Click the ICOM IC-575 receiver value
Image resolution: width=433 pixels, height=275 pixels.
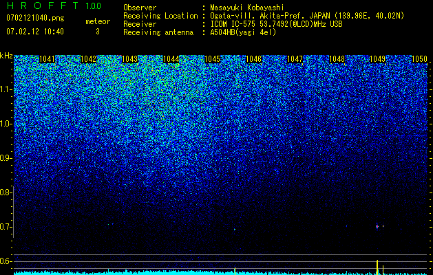pyautogui.click(x=276, y=24)
